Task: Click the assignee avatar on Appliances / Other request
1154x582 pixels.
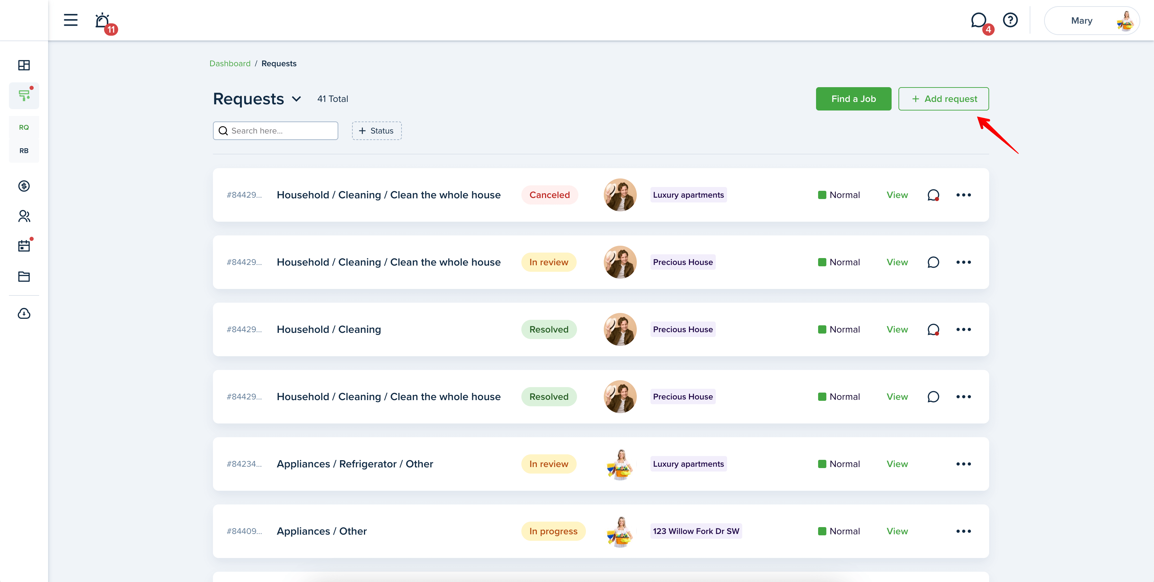Action: tap(621, 532)
